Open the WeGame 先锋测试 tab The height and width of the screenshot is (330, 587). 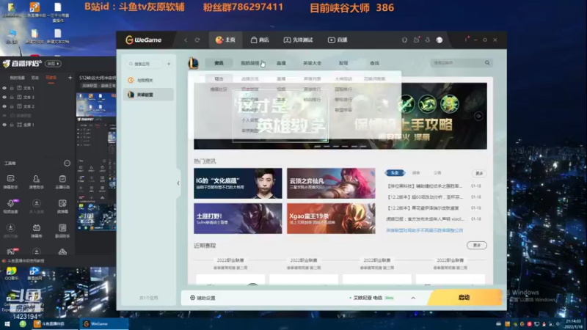(x=298, y=40)
